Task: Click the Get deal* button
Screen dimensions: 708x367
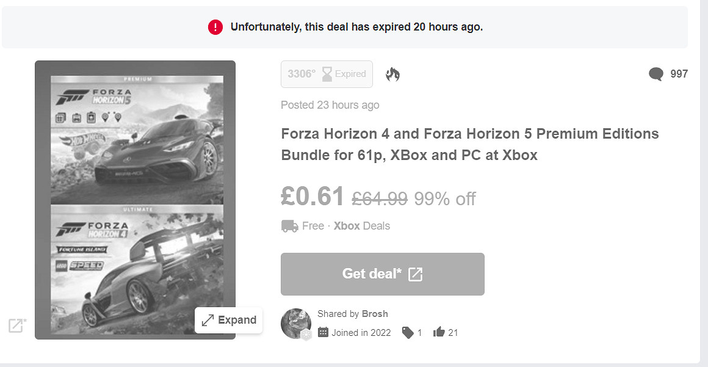Action: (382, 274)
